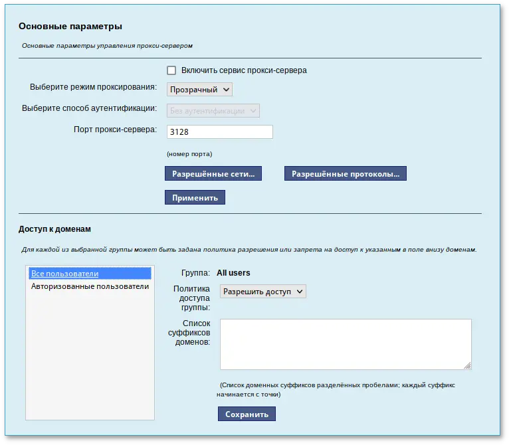Open the 'Без аутентификации' authentication dropdown
Screen dimensions: 509x445
(x=213, y=111)
